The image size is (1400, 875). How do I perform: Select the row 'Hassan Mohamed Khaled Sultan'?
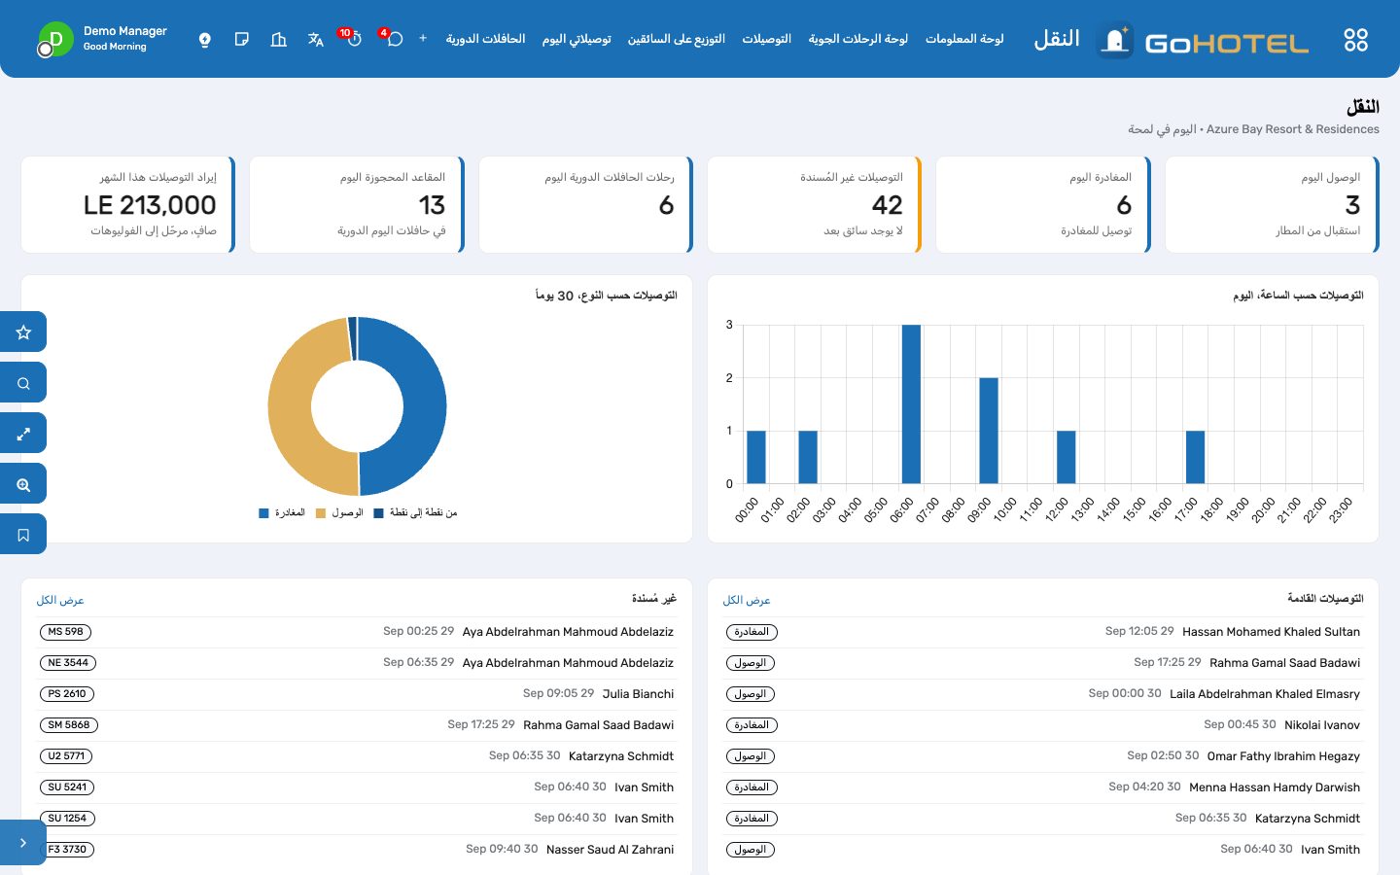(1043, 632)
